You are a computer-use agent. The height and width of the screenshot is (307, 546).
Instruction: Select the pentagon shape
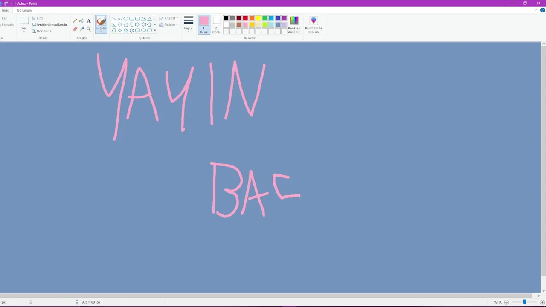(126, 25)
